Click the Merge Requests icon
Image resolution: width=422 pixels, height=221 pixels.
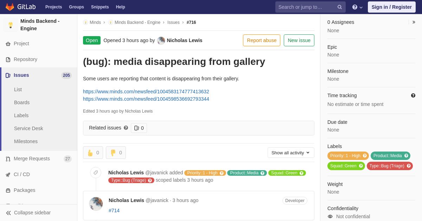(x=8, y=159)
